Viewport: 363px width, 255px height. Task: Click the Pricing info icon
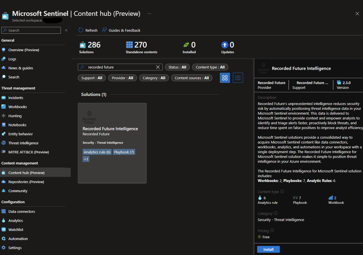click(272, 231)
